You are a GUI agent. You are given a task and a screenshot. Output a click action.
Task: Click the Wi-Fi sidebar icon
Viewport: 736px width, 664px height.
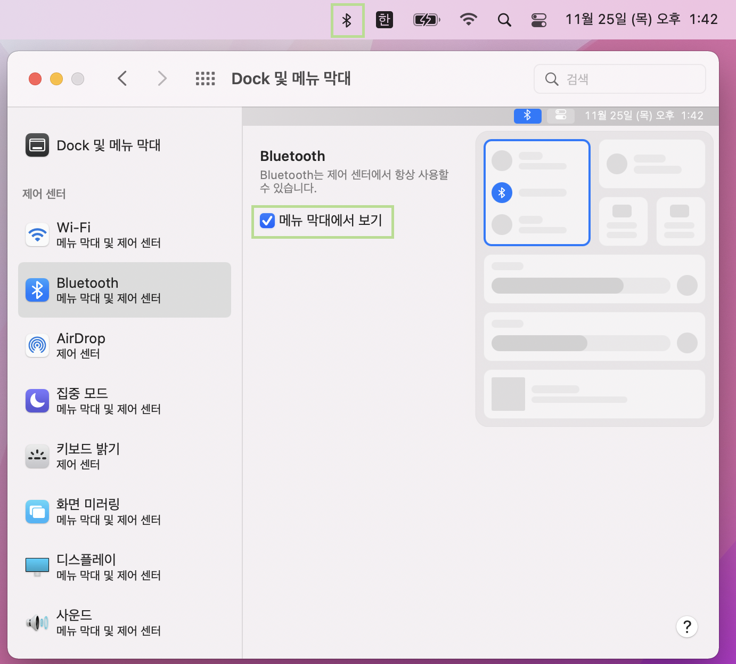coord(37,234)
